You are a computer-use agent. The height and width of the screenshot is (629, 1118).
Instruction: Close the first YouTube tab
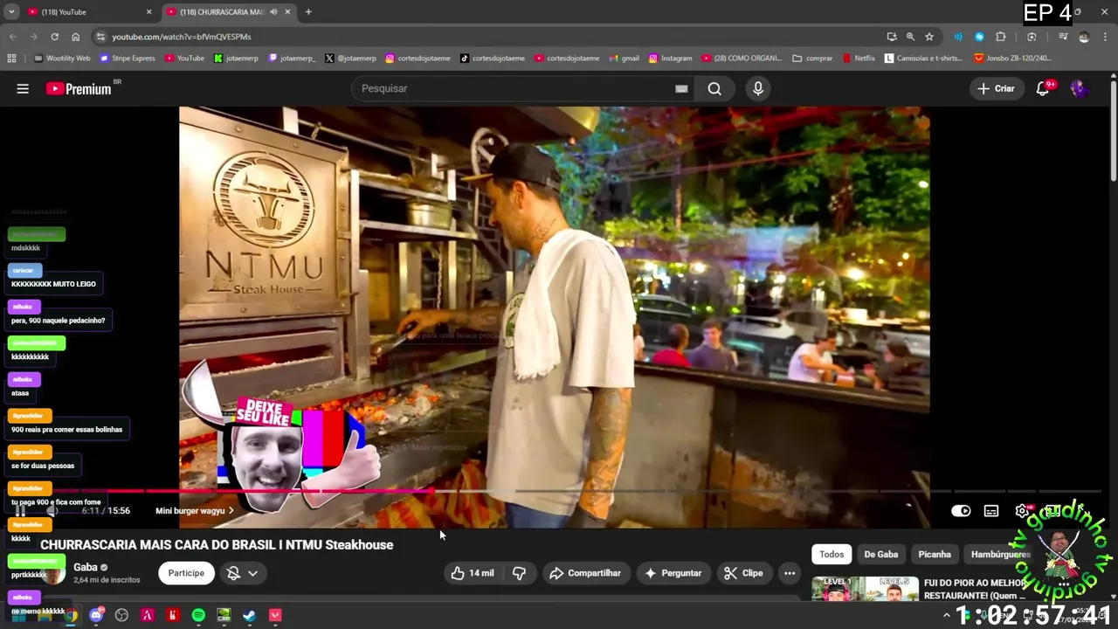pyautogui.click(x=148, y=12)
